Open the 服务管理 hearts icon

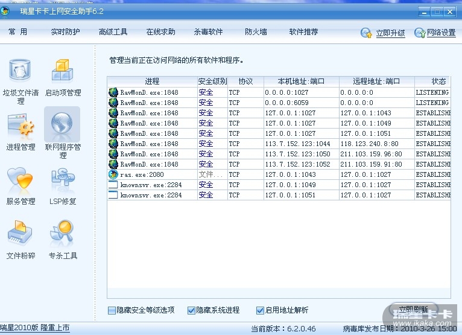20,179
